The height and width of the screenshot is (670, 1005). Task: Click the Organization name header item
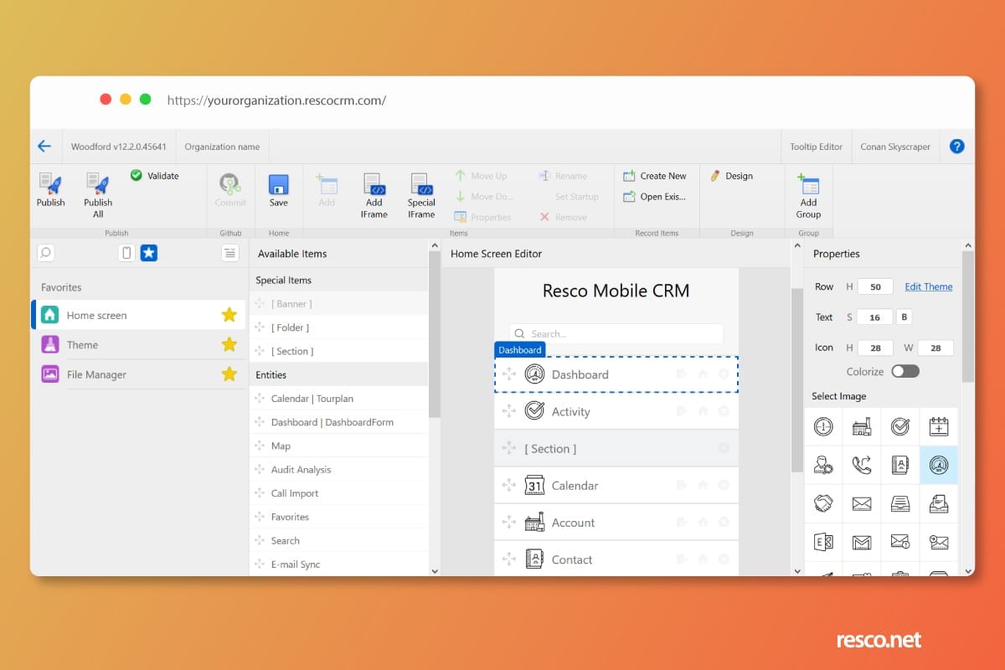[x=222, y=147]
